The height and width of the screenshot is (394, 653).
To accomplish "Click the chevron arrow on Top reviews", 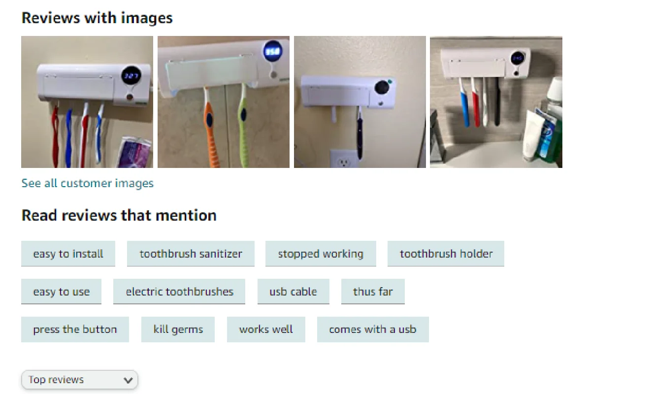I will (128, 380).
